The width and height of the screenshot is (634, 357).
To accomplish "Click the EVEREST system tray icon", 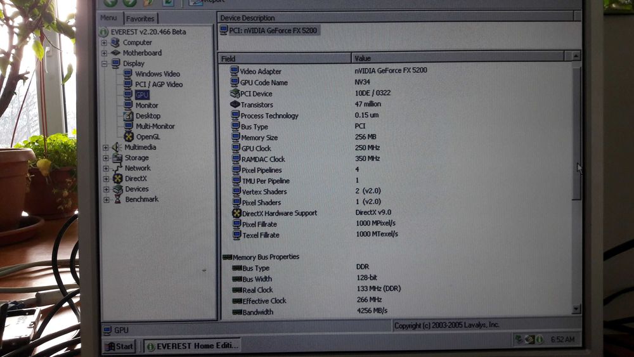I will 540,340.
